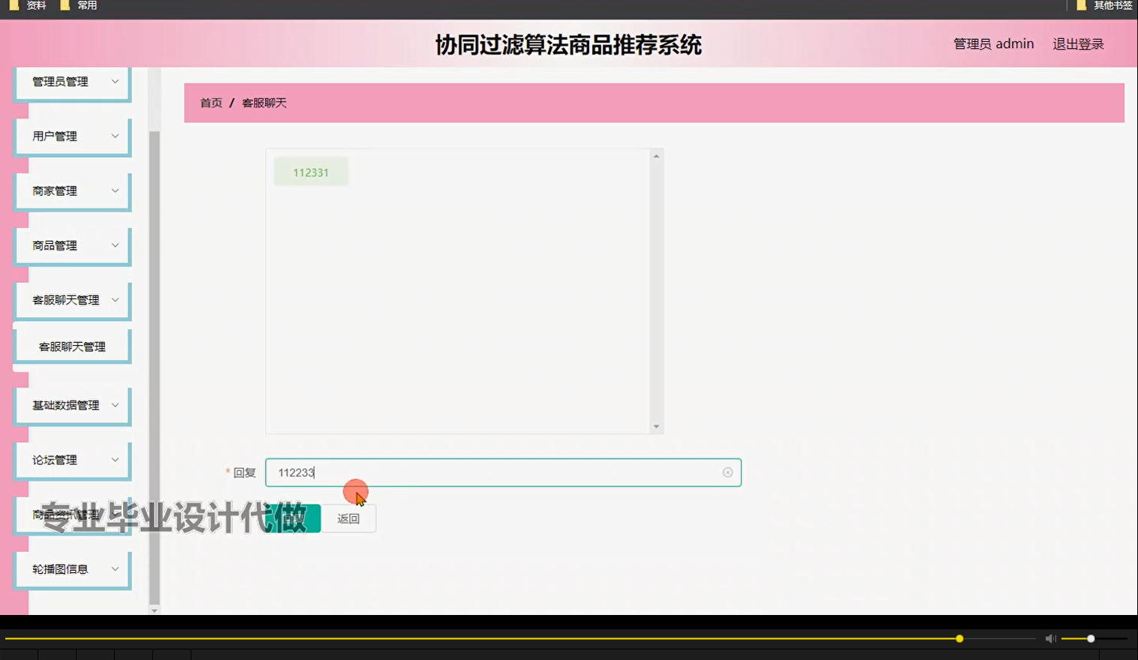Click the speaker icon to mute video
Viewport: 1138px width, 660px height.
tap(1049, 638)
